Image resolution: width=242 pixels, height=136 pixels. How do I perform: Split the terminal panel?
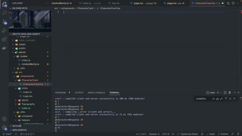pos(225,93)
